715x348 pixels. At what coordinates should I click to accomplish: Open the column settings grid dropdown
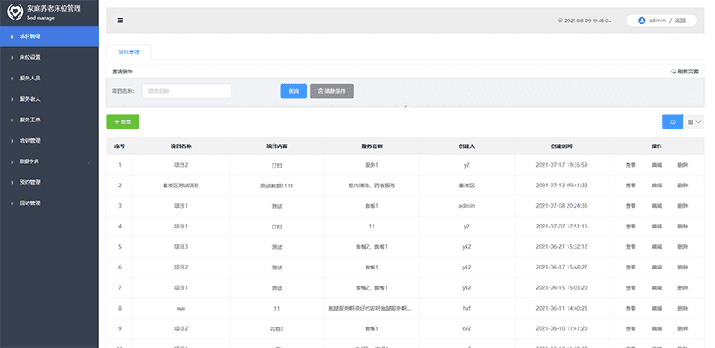694,122
